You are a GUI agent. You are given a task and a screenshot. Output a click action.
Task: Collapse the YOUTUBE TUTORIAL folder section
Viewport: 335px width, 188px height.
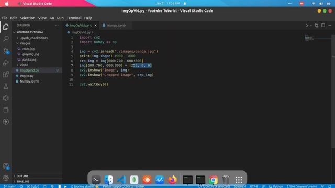pyautogui.click(x=37, y=32)
